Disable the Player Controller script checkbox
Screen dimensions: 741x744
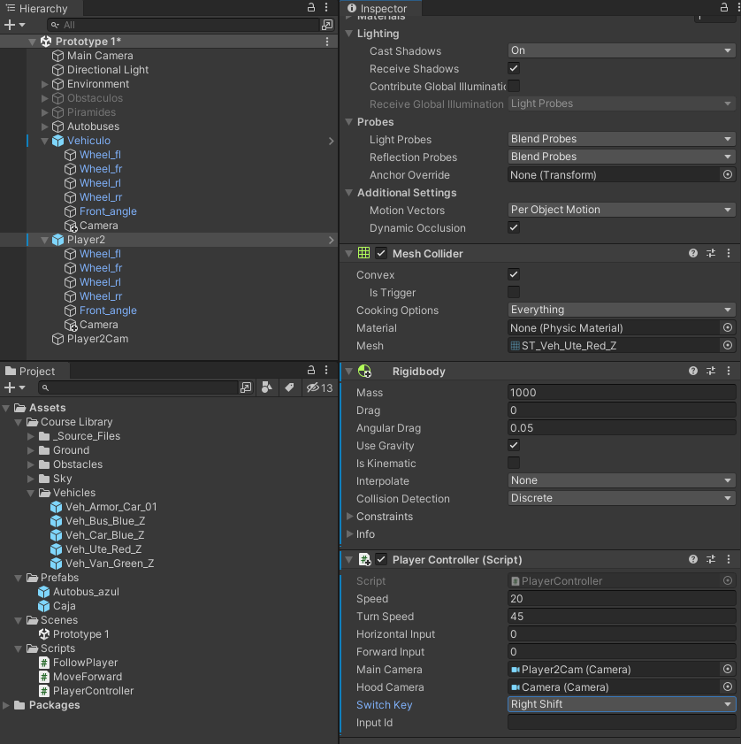381,559
